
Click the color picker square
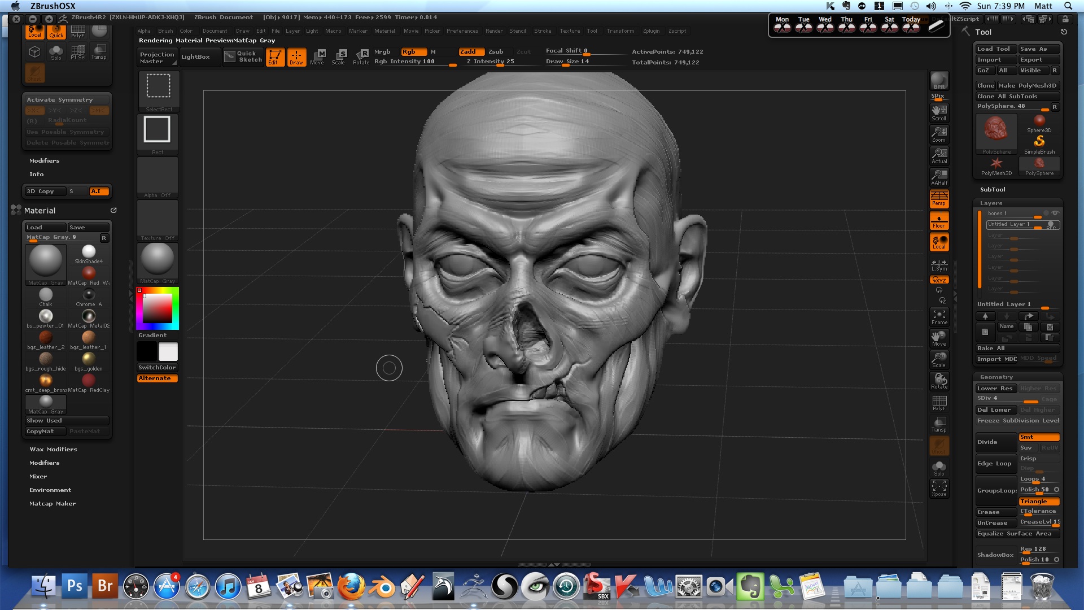[x=158, y=308]
